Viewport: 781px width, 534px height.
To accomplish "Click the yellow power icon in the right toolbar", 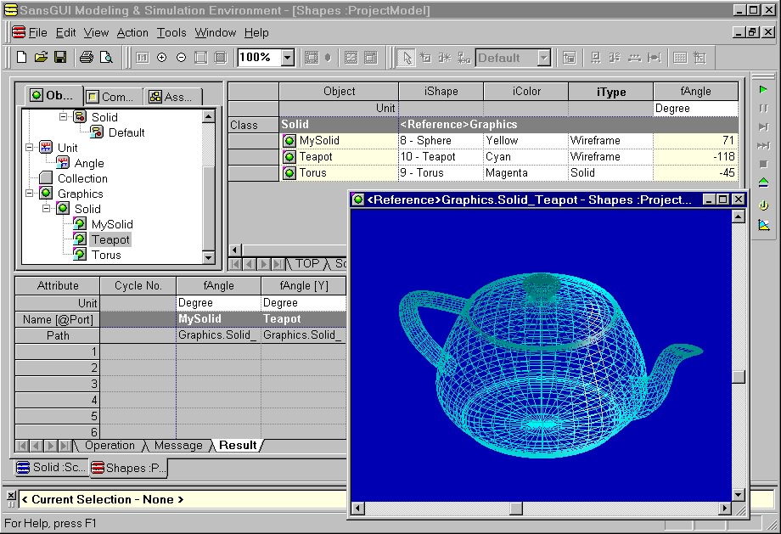I will pyautogui.click(x=763, y=205).
